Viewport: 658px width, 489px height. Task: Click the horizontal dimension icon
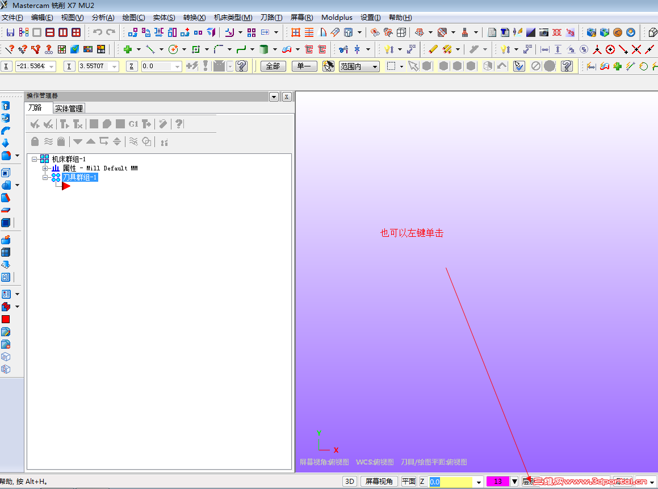click(x=544, y=49)
